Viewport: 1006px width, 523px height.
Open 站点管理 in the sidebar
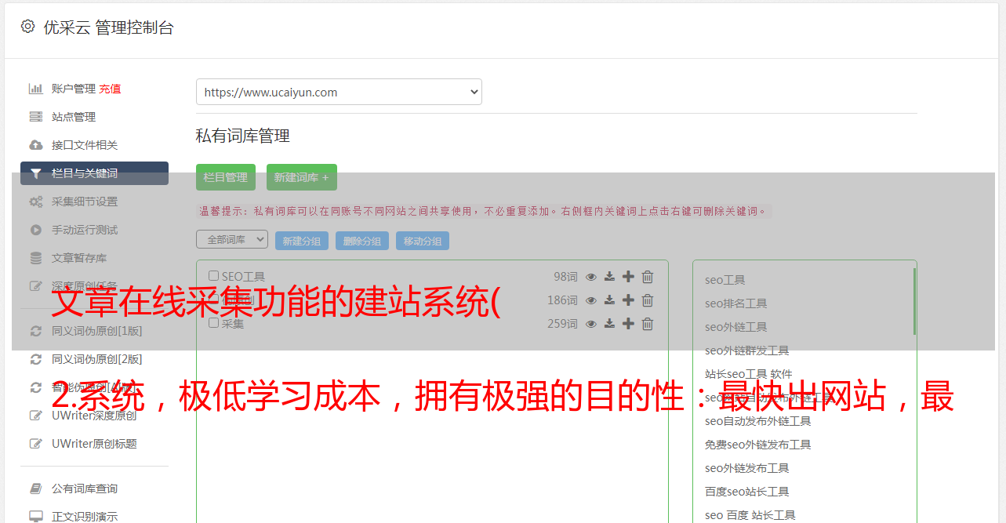(x=74, y=117)
